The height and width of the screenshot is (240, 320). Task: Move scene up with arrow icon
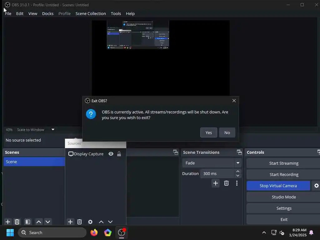click(38, 222)
